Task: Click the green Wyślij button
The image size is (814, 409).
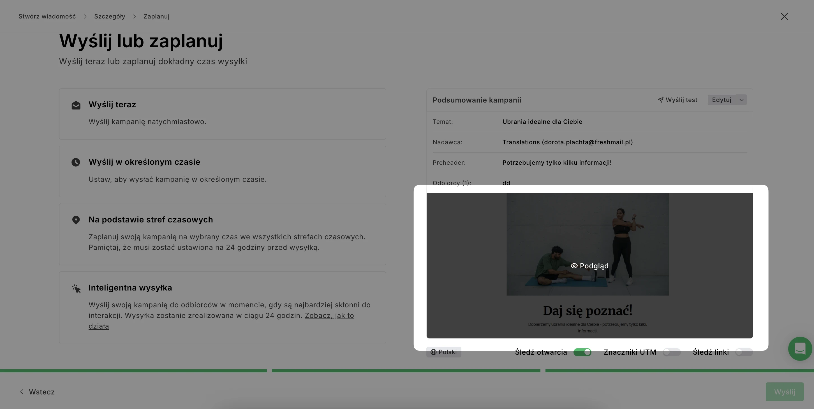Action: pyautogui.click(x=785, y=392)
